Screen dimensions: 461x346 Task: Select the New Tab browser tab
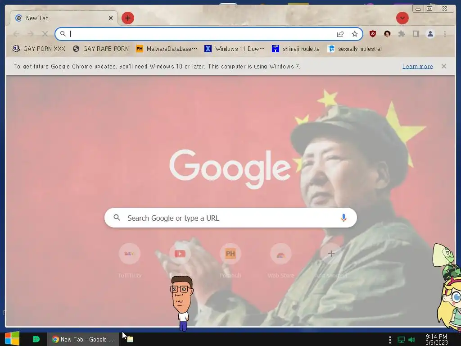click(64, 18)
